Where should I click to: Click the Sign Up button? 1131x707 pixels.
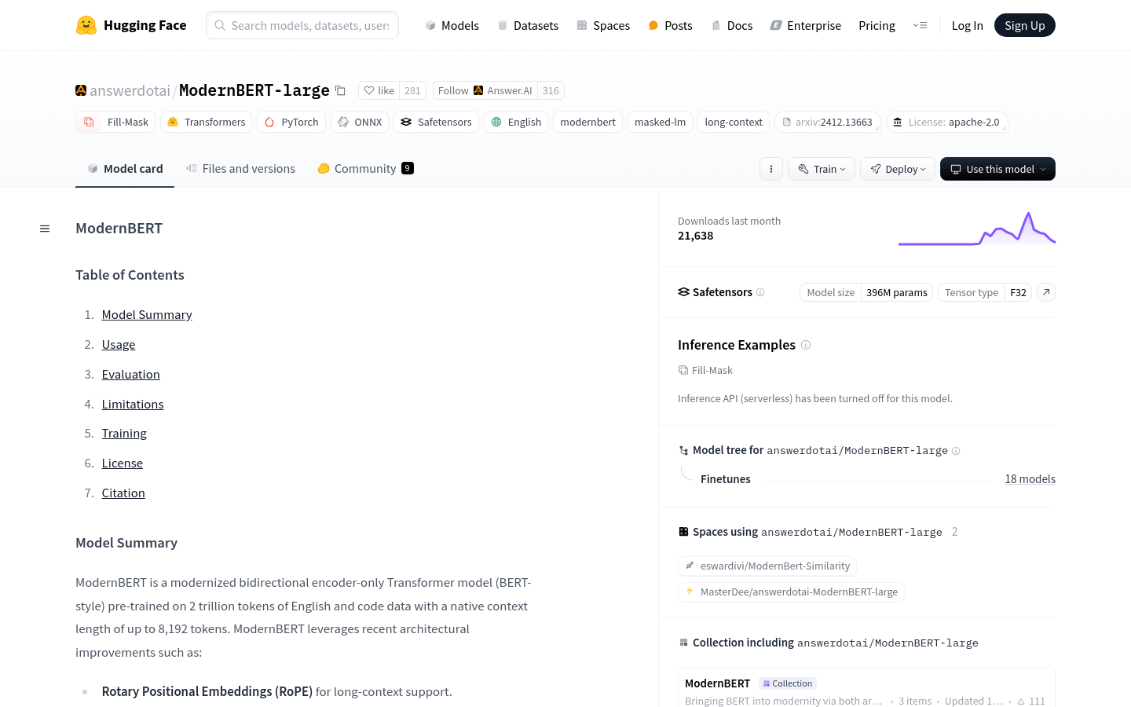point(1024,25)
